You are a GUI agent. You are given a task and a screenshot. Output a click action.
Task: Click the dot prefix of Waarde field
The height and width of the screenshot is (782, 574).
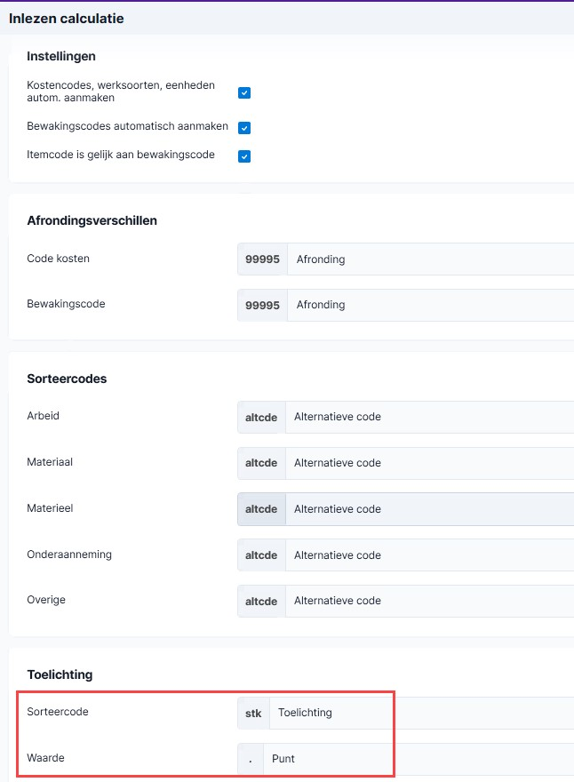(x=251, y=759)
